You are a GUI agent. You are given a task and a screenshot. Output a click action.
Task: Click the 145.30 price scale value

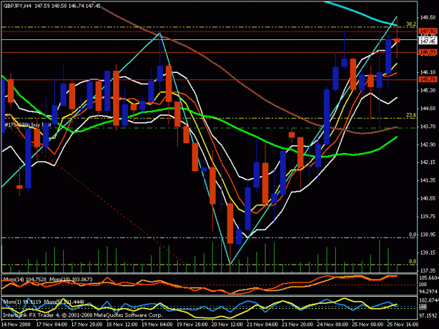[x=428, y=90]
